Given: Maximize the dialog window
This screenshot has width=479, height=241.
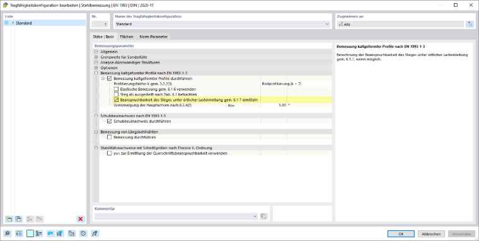Looking at the screenshot, I should click(456, 5).
